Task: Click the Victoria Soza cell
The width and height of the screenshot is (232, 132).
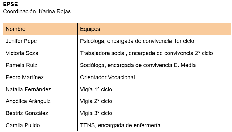Action: point(22,53)
